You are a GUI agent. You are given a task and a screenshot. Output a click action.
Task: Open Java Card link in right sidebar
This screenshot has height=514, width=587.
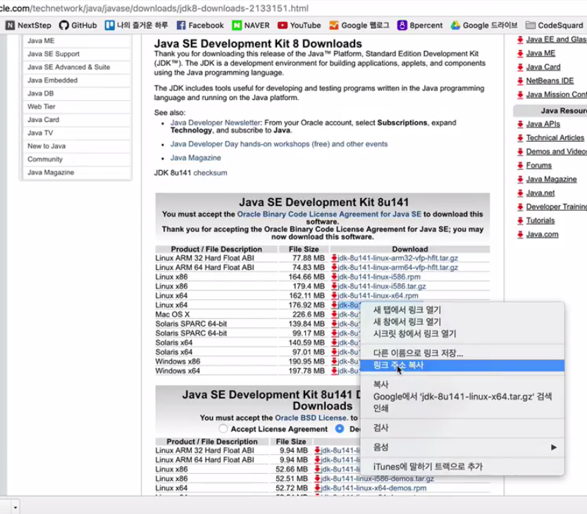click(543, 67)
